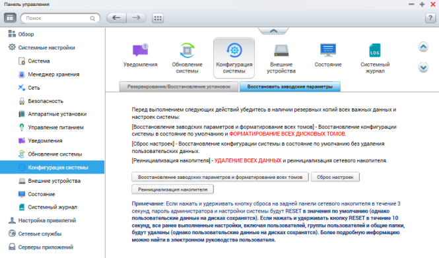439x258 pixels.
Task: Click the Примечание note heading text
Action: click(x=148, y=204)
